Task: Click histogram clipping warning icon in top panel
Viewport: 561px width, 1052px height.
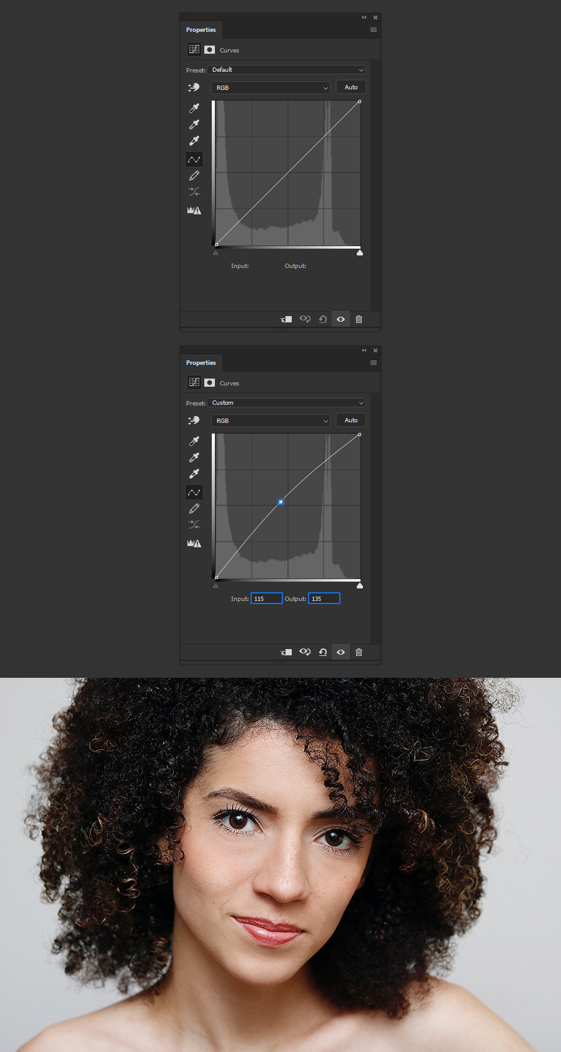Action: (194, 211)
